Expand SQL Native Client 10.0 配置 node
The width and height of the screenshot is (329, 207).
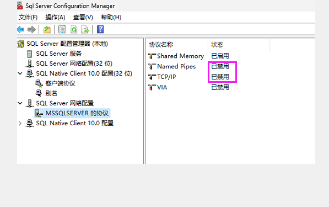[x=20, y=123]
